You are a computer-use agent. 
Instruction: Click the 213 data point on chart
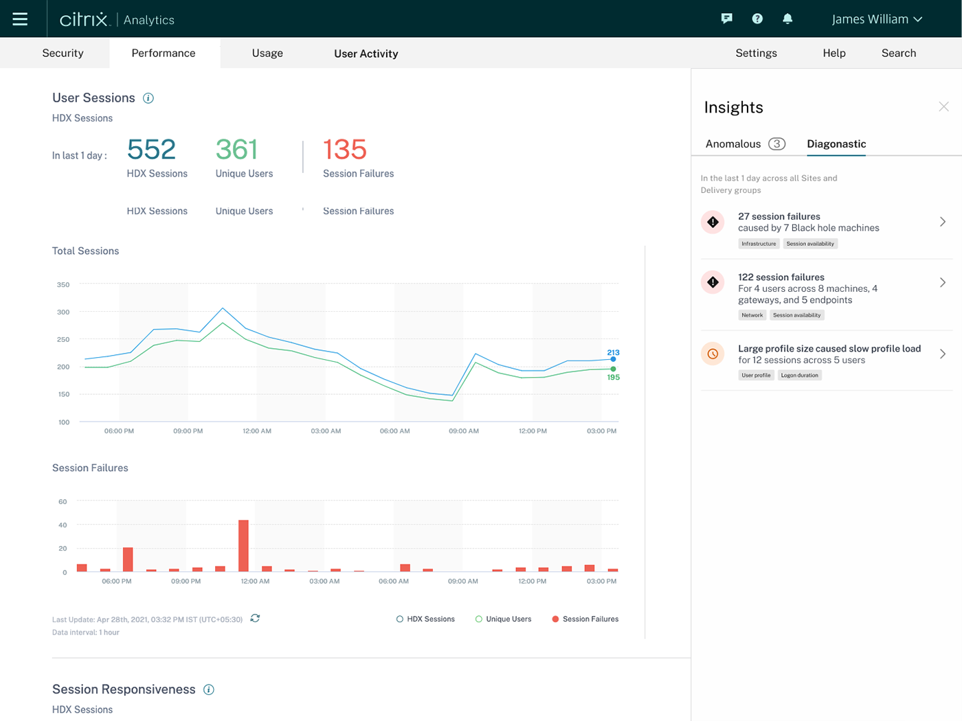[613, 359]
